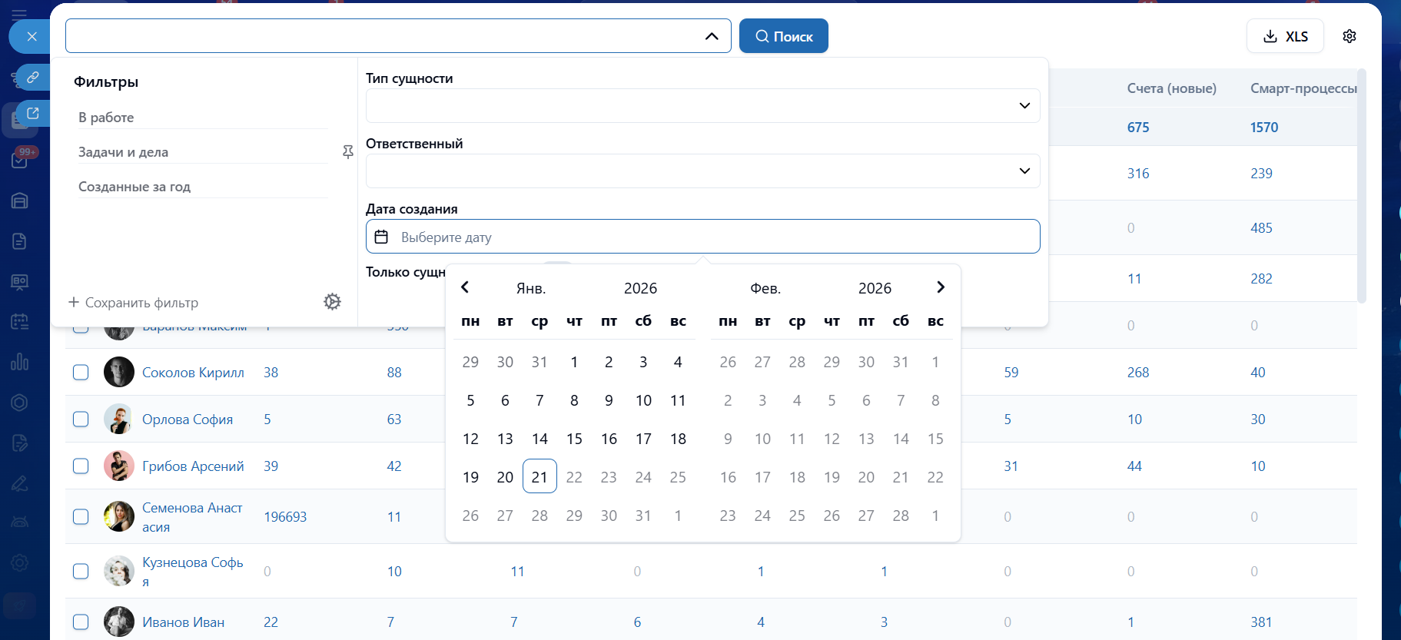
Task: Pick January 21 in the calendar
Action: pos(539,477)
